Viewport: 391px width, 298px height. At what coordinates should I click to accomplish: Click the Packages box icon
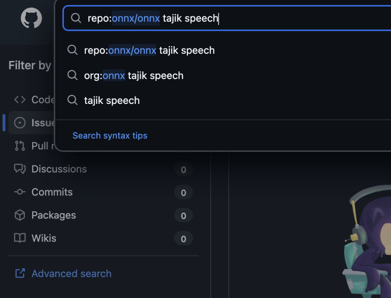20,215
